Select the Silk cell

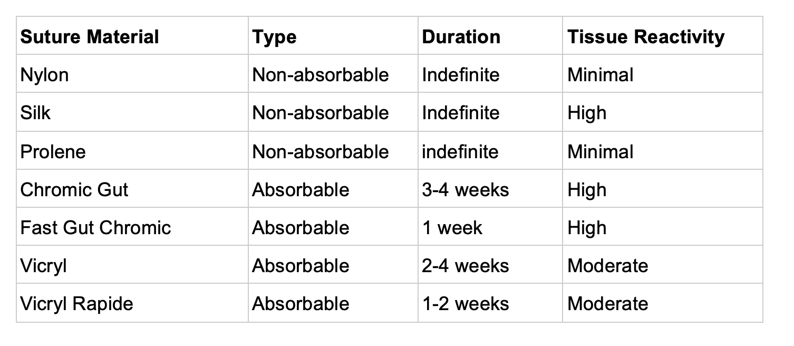tap(132, 112)
